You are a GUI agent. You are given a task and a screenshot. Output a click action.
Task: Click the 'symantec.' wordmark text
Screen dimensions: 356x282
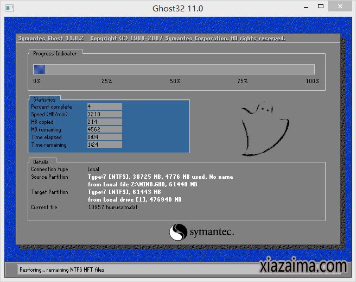(212, 232)
